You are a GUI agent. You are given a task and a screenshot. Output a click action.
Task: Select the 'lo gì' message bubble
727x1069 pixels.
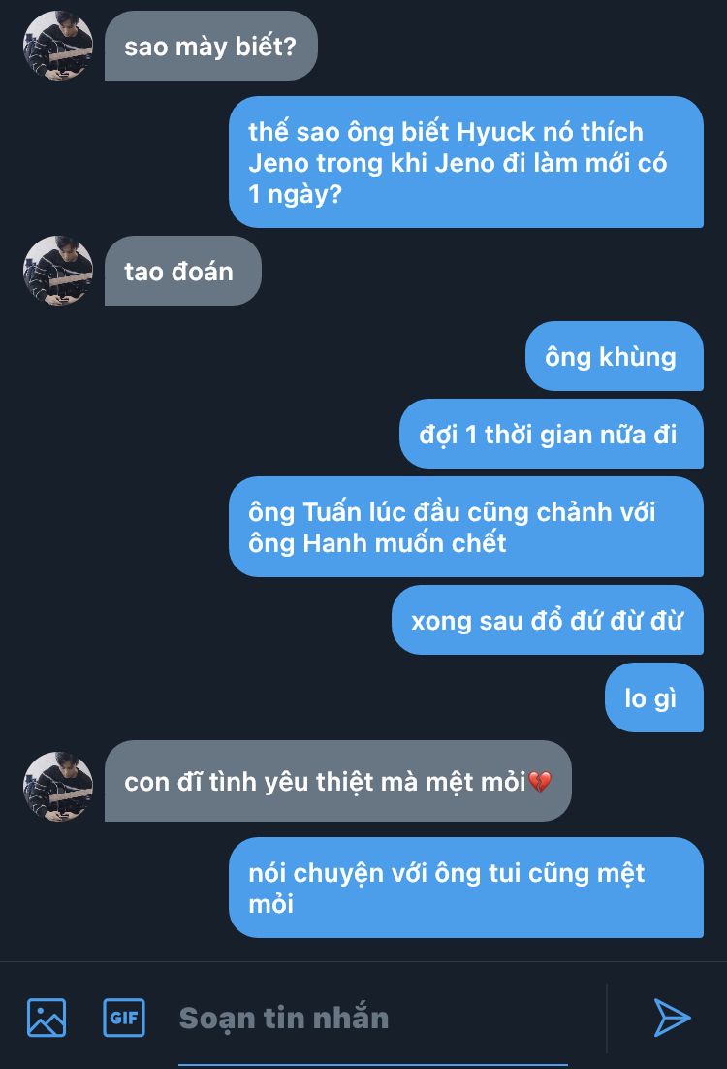pyautogui.click(x=654, y=697)
